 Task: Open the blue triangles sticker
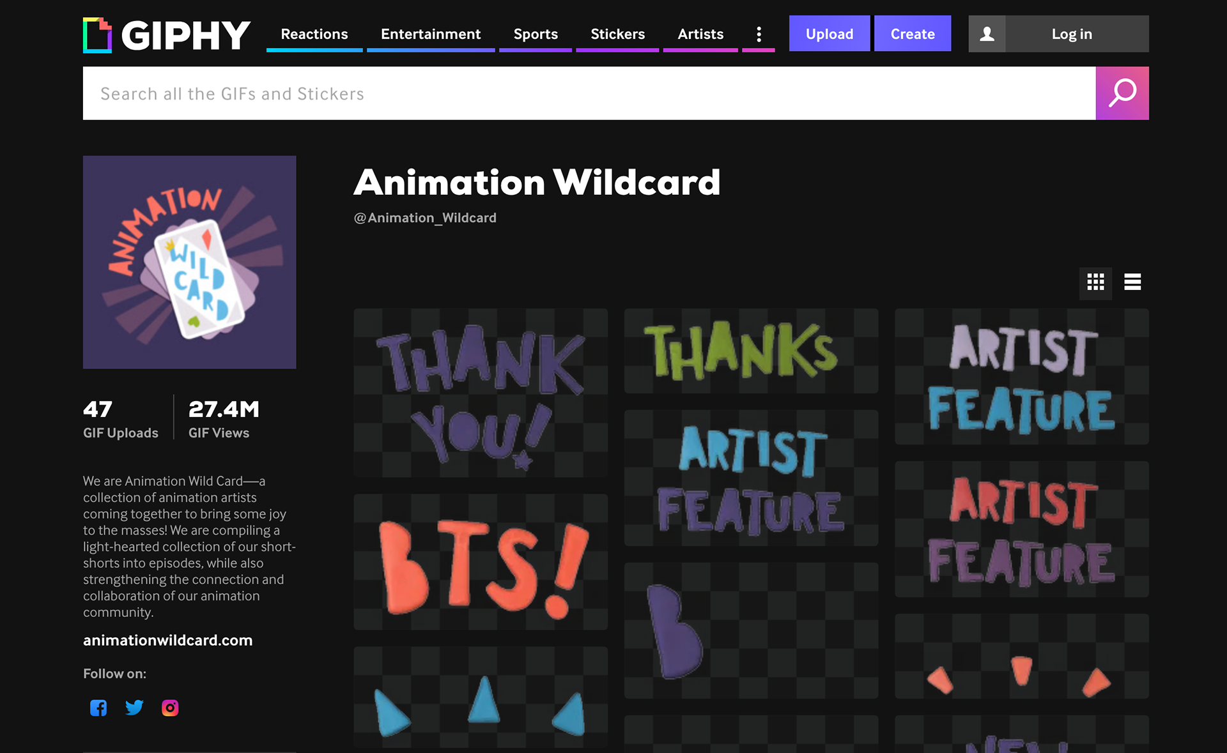pyautogui.click(x=481, y=697)
